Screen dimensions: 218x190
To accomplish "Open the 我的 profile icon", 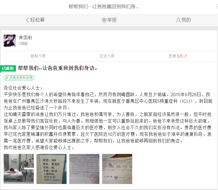I will 178,20.
